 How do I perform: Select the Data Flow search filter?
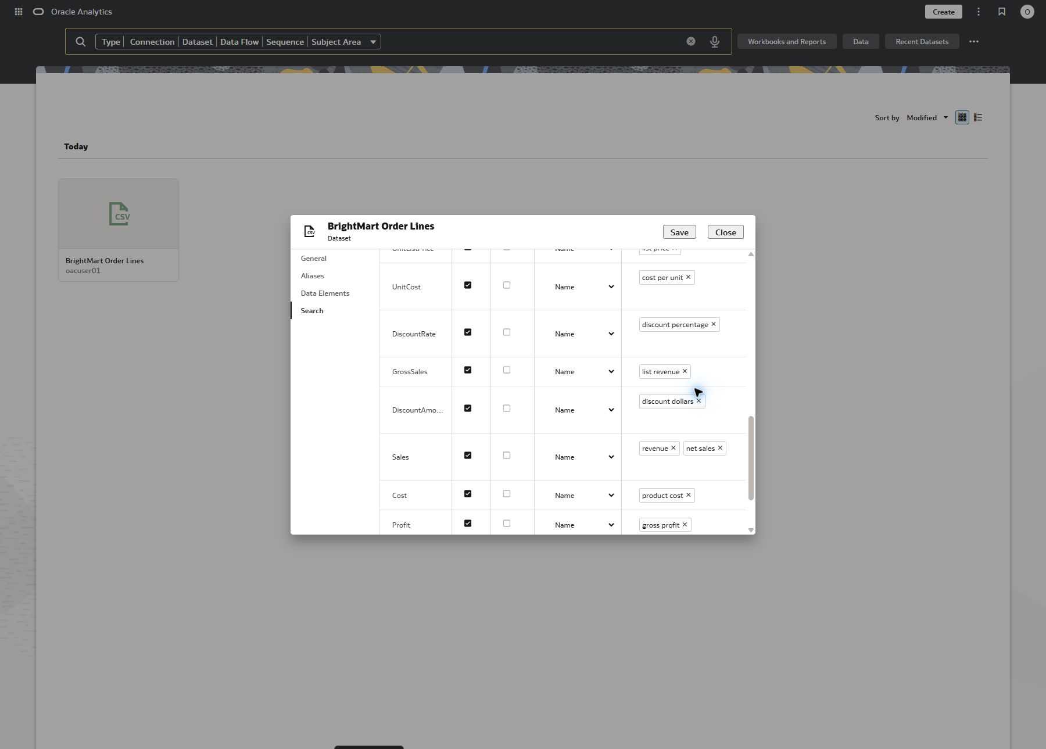tap(239, 42)
